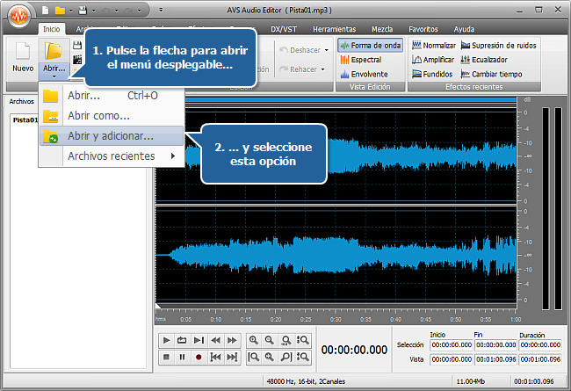Click the zoom in magnifier icon
571x391 pixels.
pos(254,340)
